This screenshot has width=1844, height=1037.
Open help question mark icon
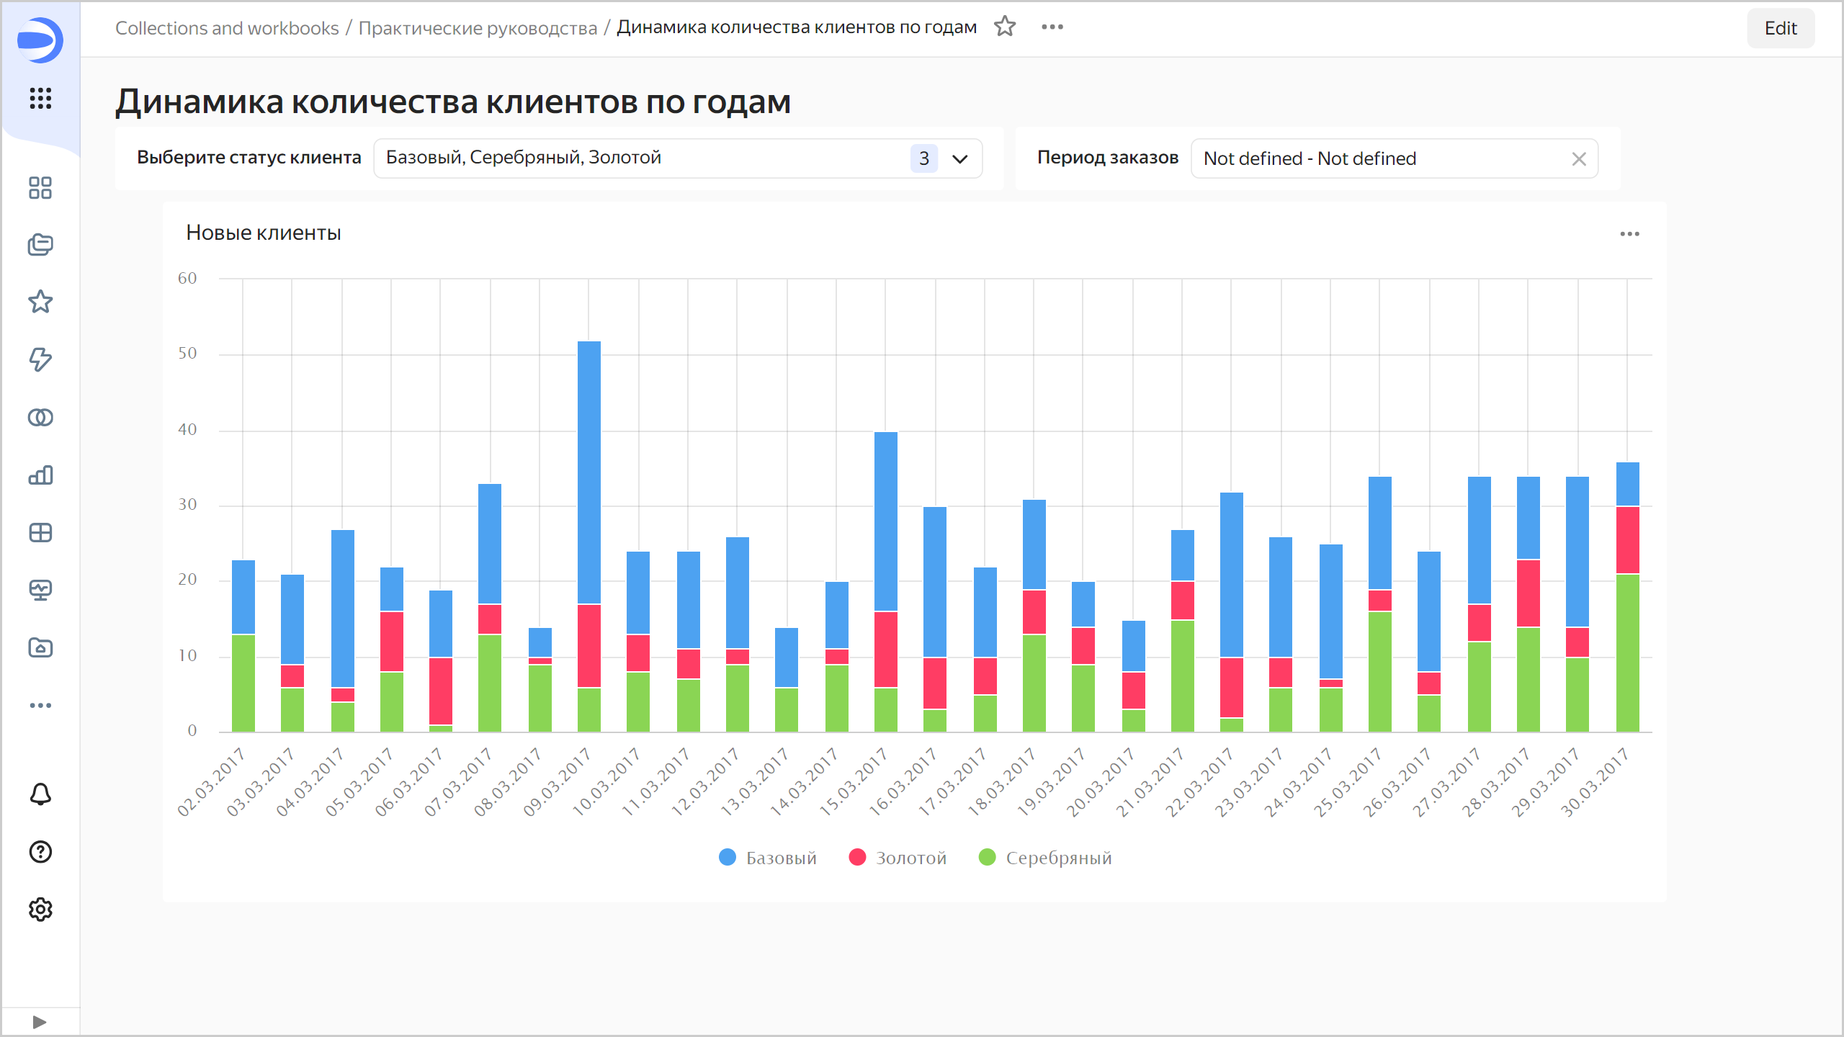click(x=40, y=852)
